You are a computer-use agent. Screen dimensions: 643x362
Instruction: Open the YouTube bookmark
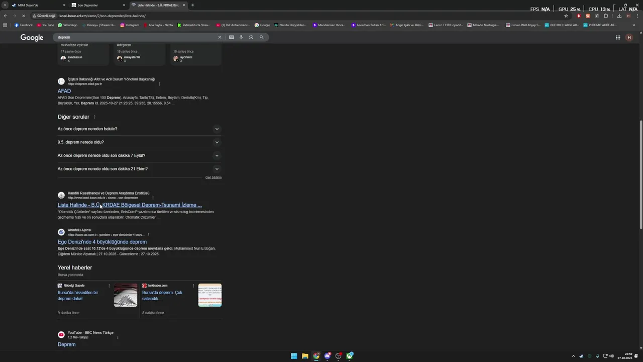coord(46,25)
